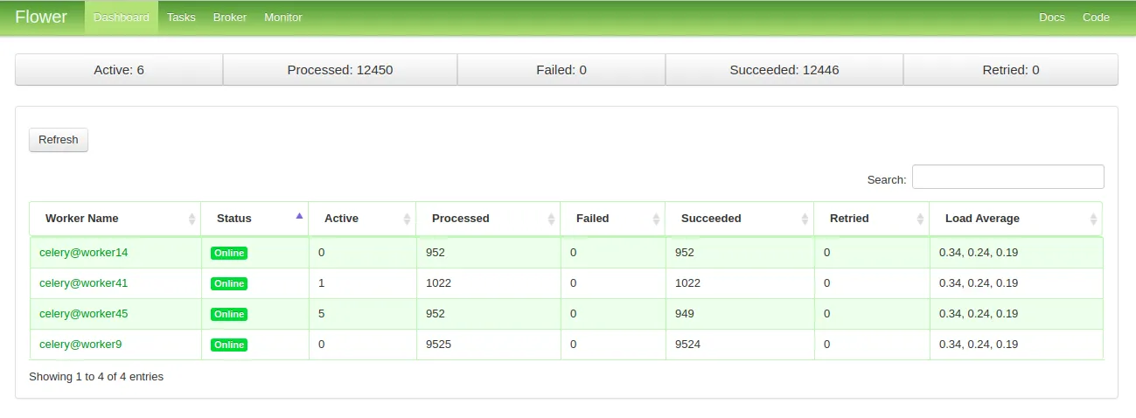
Task: Sort by Load Average column arrows
Action: click(1093, 219)
